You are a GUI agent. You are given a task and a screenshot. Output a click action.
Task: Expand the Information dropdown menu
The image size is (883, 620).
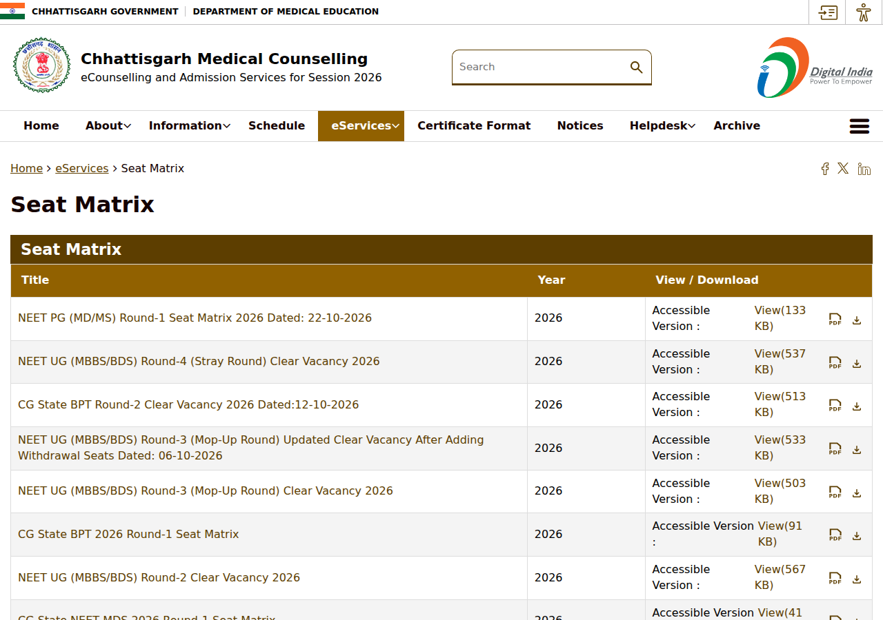pos(190,125)
